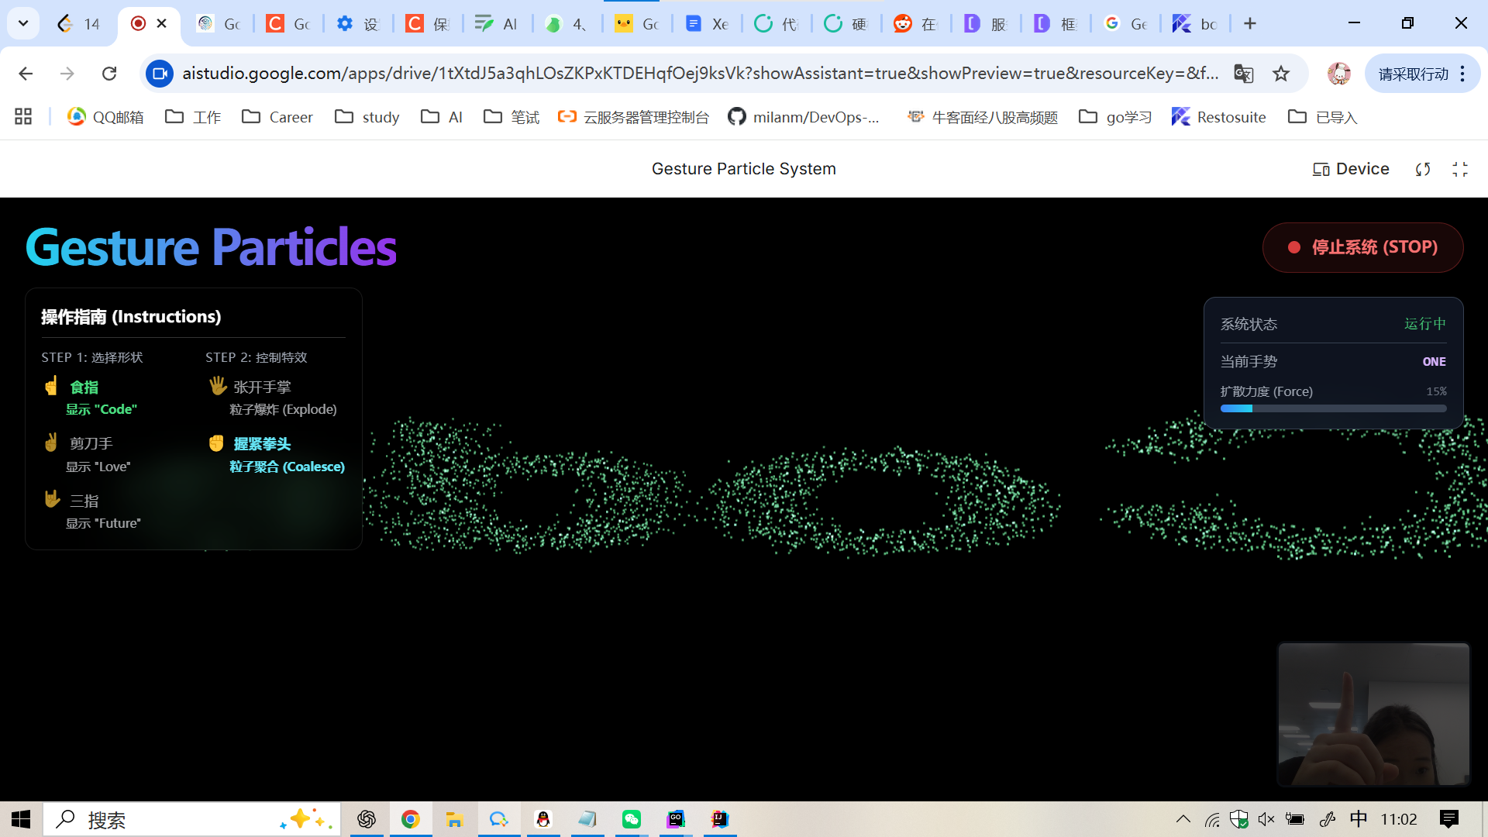Image resolution: width=1488 pixels, height=837 pixels.
Task: Click the webcam preview thumbnail
Action: pyautogui.click(x=1373, y=714)
